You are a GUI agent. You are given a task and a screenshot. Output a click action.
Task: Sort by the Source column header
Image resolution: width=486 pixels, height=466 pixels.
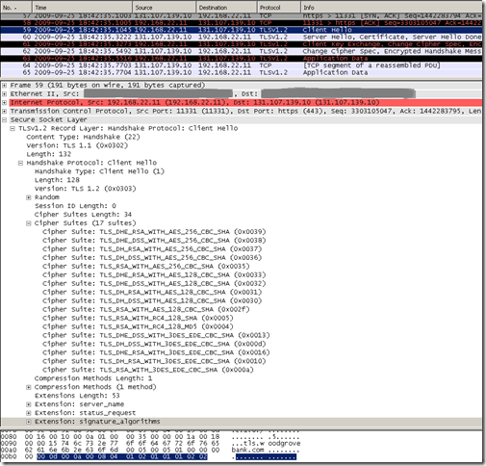[164, 8]
